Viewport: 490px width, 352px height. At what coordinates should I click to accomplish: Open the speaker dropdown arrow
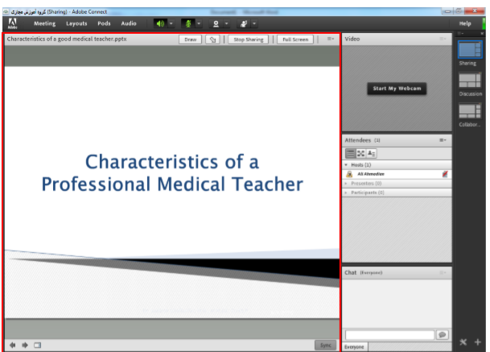(x=171, y=23)
